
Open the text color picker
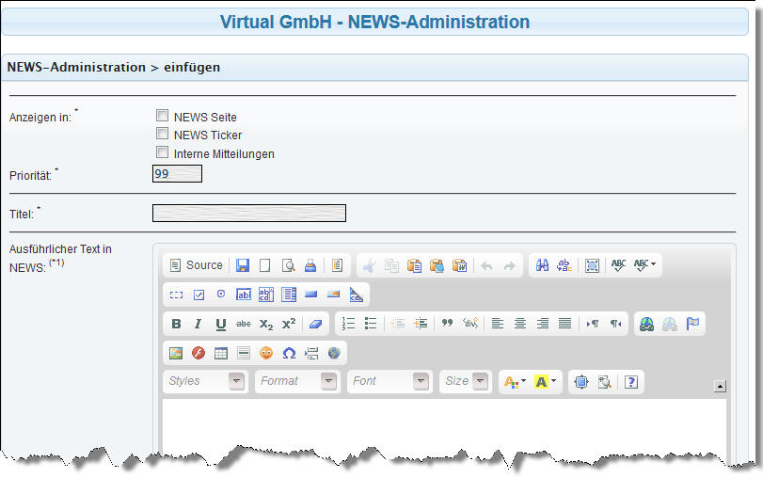(515, 381)
